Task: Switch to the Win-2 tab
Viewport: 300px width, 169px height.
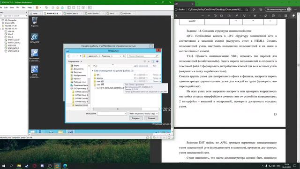Action: point(112,14)
